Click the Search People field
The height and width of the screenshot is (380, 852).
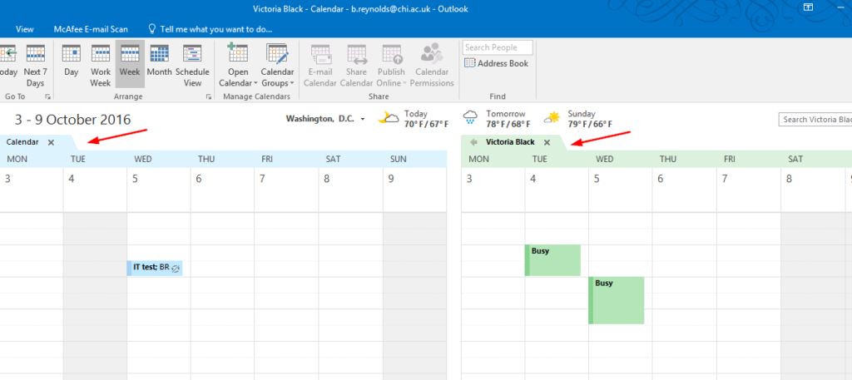(x=498, y=47)
